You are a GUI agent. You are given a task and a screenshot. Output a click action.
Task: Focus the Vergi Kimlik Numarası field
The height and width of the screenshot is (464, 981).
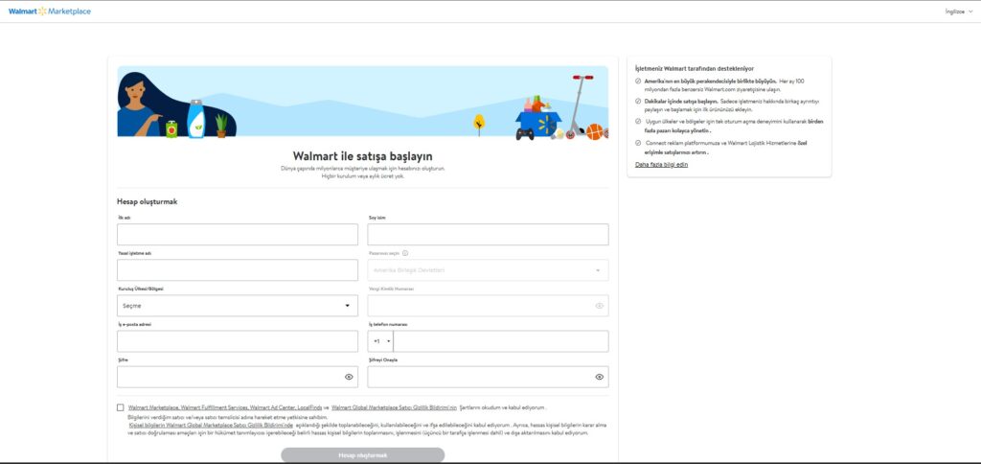(488, 306)
